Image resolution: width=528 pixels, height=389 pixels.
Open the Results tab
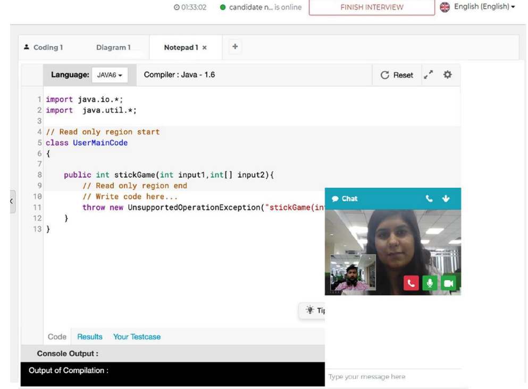click(89, 336)
